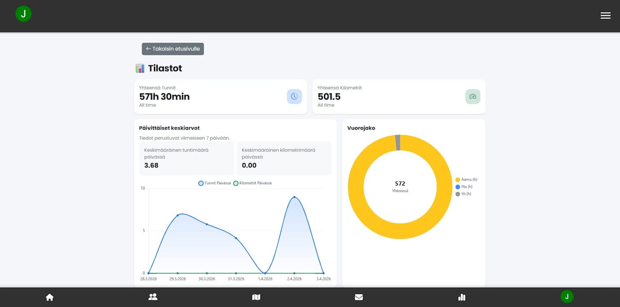This screenshot has height=307, width=620.
Task: Open statistics bar chart icon in the bottom bar
Action: 462,297
